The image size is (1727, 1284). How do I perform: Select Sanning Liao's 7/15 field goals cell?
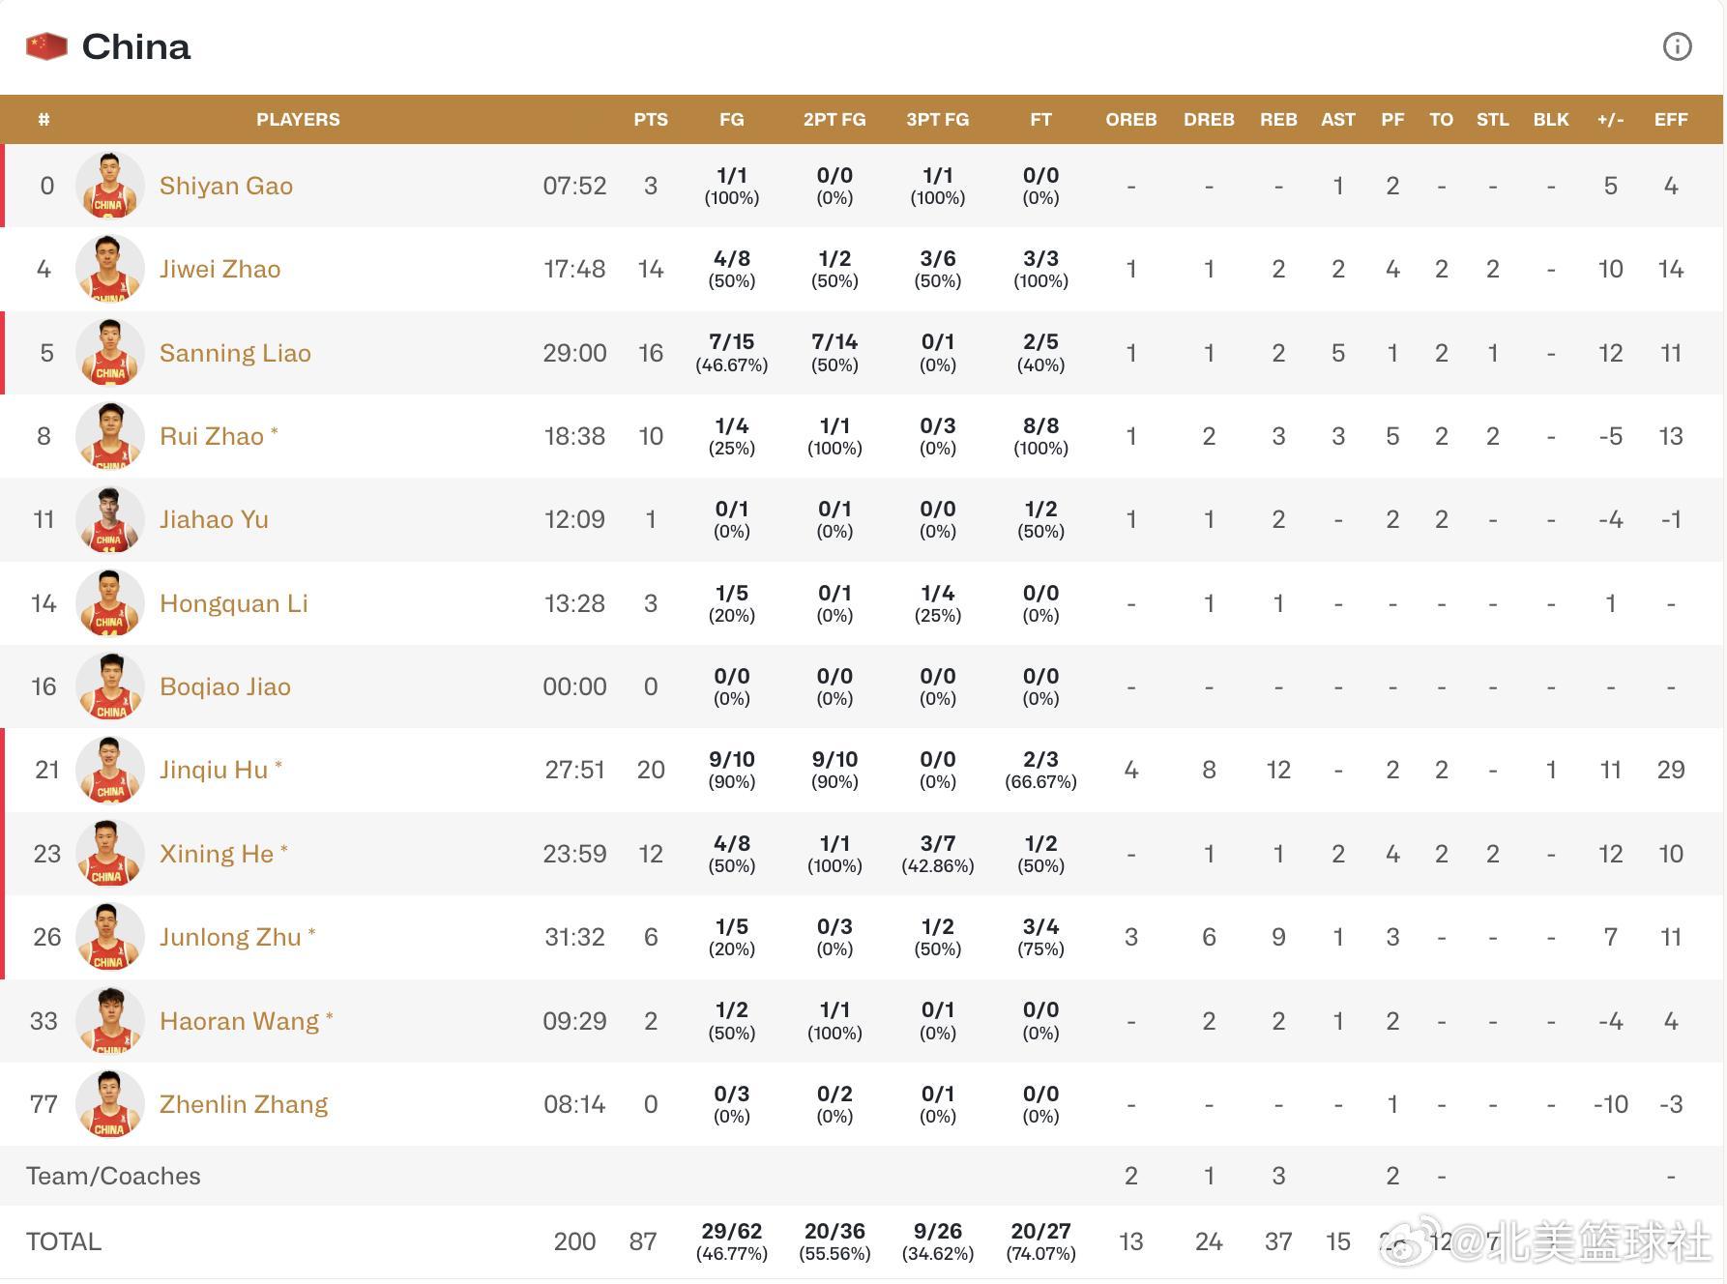732,353
